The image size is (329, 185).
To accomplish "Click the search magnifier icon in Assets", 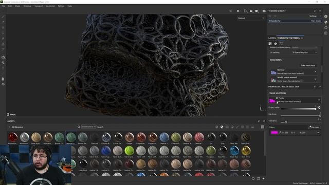I will tap(79, 127).
